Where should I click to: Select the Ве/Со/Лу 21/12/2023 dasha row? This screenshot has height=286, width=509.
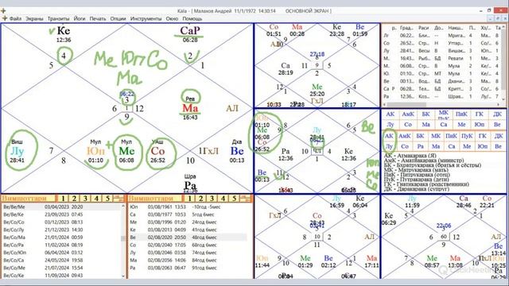pos(61,230)
